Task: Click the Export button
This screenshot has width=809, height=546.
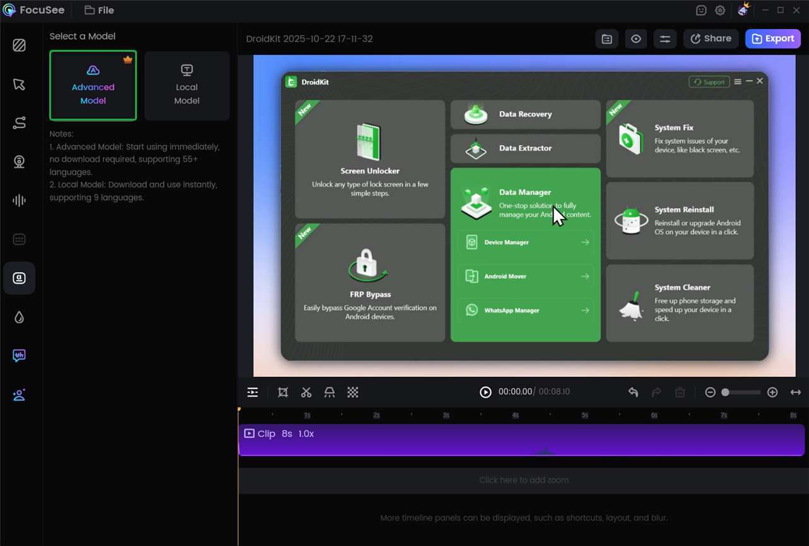Action: coord(773,39)
